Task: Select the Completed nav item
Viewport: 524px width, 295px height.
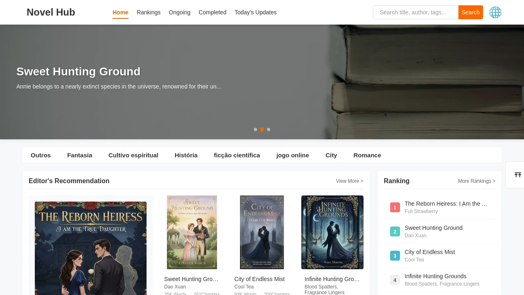Action: 212,12
